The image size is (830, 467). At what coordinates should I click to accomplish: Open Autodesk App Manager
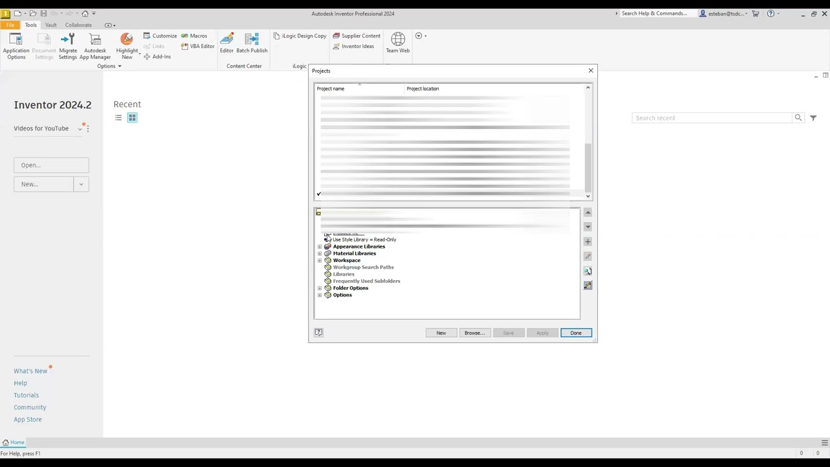(x=95, y=46)
